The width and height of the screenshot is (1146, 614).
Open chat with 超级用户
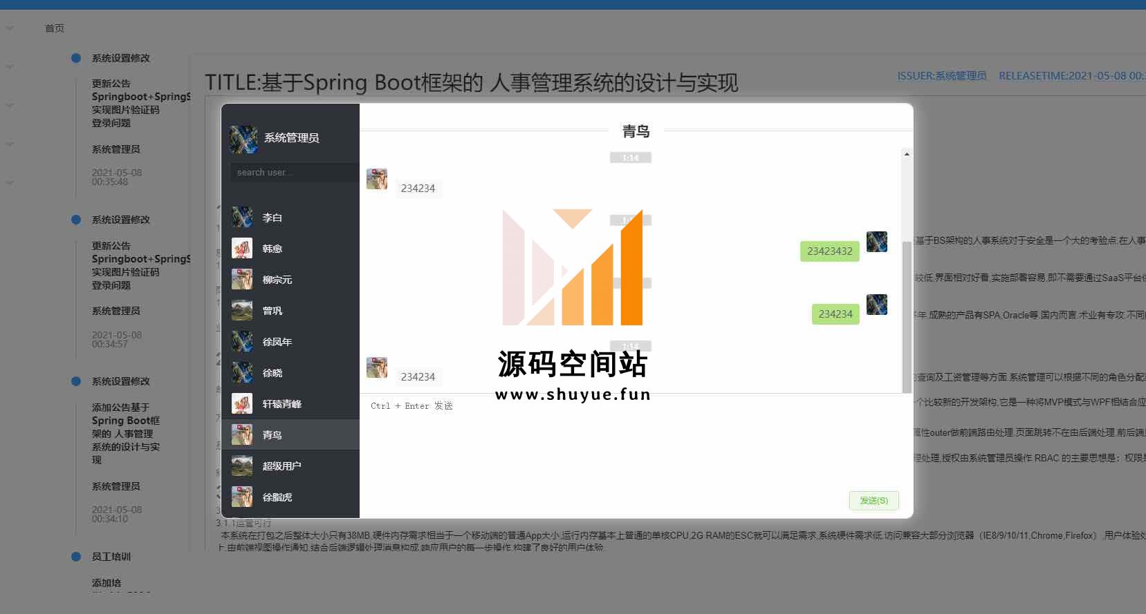click(x=290, y=466)
